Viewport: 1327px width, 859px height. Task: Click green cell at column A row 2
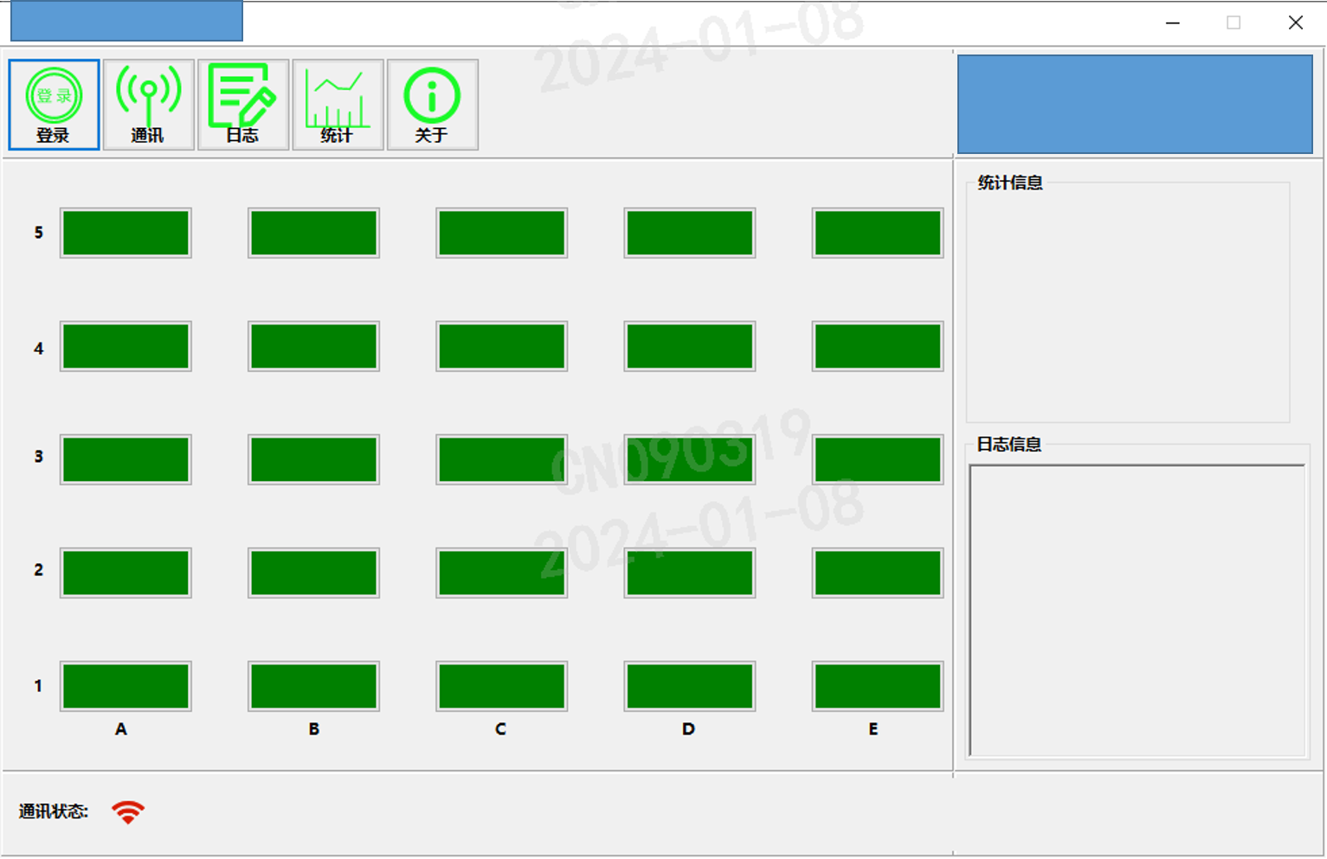[126, 573]
